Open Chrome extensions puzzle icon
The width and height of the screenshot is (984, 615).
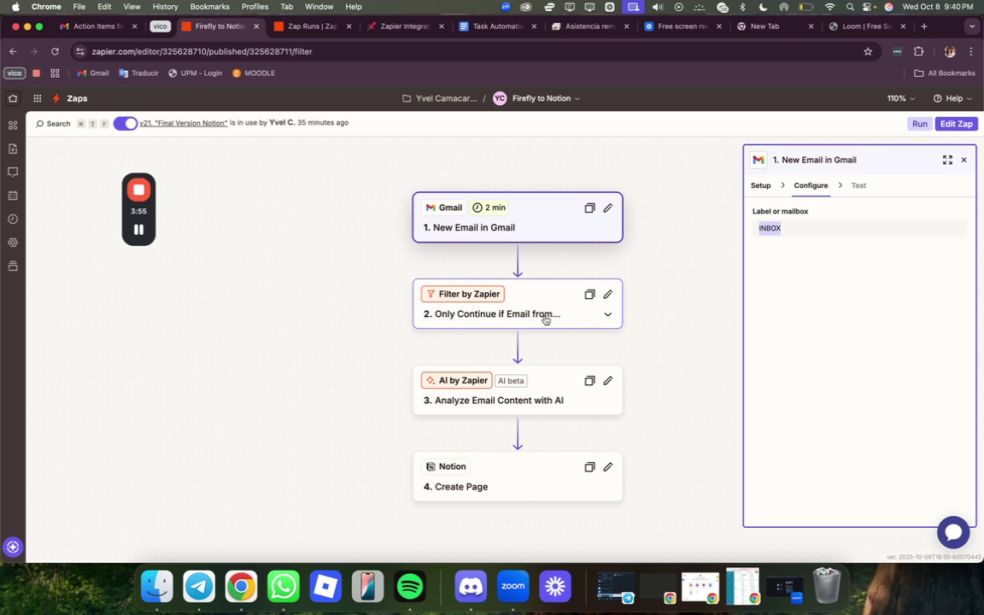[x=918, y=51]
